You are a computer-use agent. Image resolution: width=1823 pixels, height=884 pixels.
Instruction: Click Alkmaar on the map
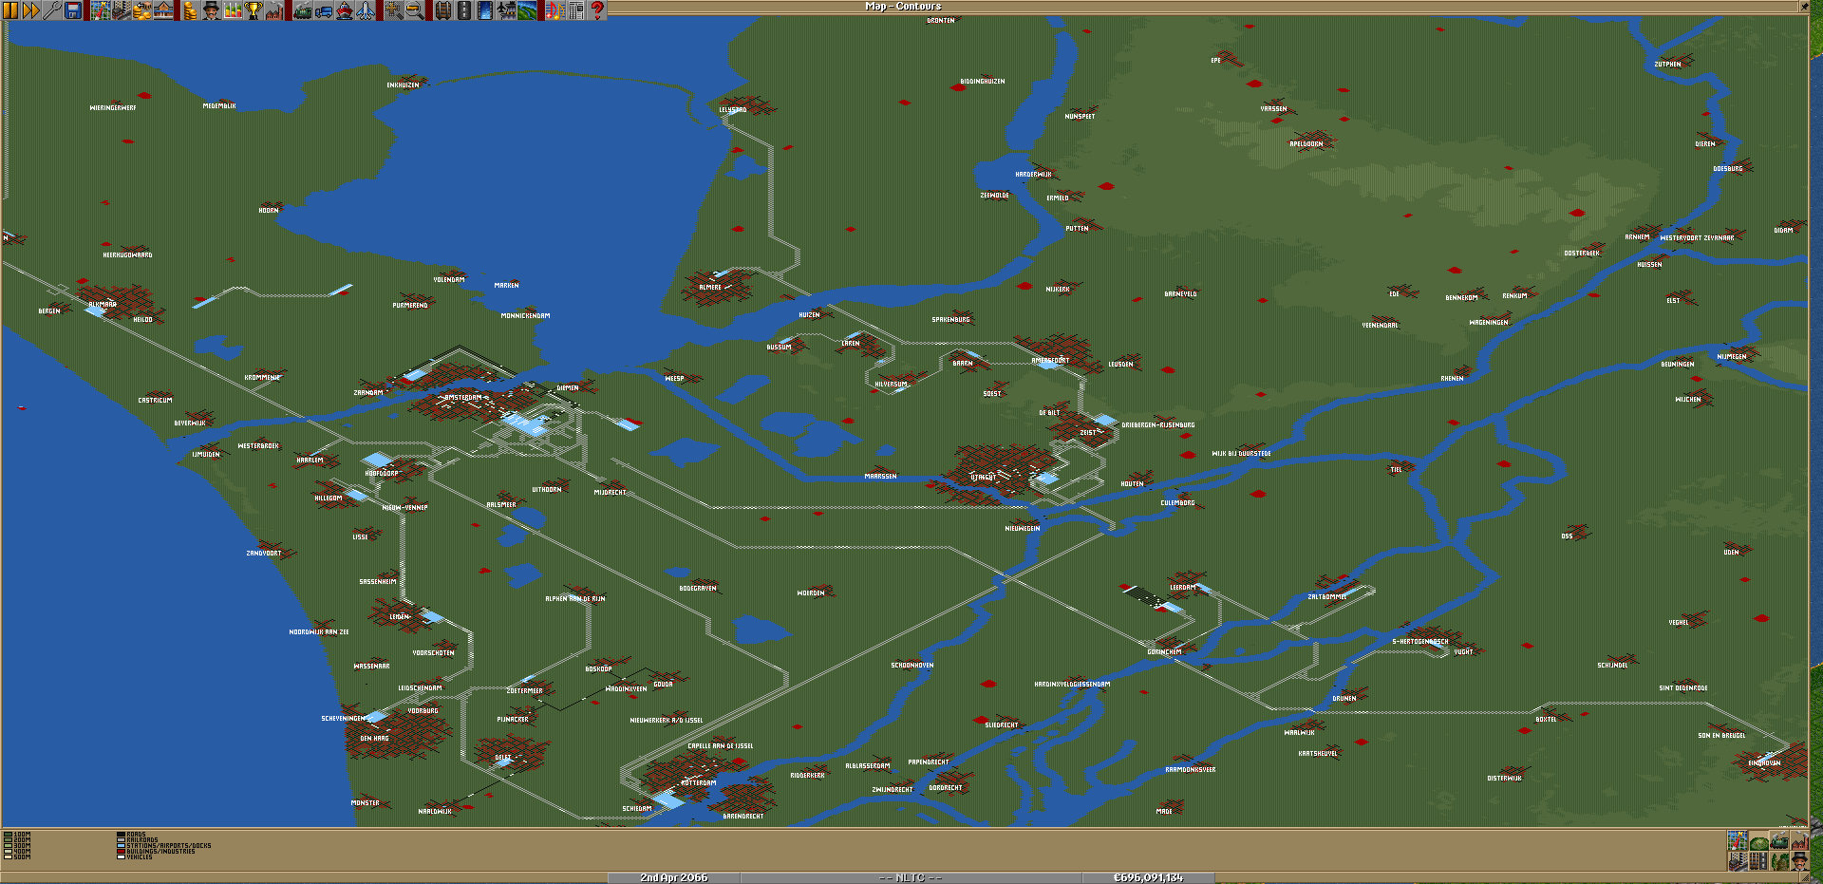[x=103, y=305]
